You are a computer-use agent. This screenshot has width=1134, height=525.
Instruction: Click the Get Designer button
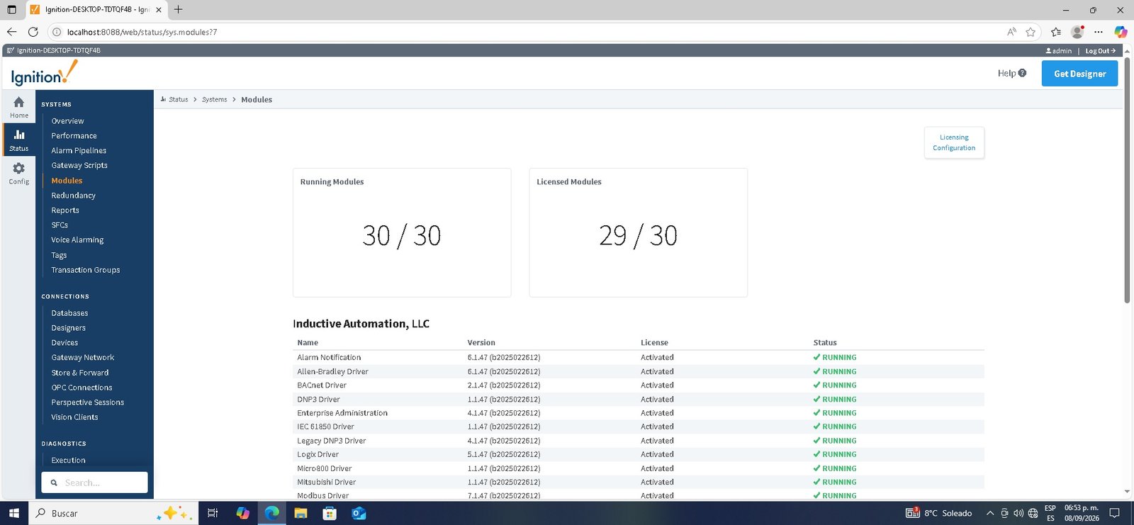1079,74
